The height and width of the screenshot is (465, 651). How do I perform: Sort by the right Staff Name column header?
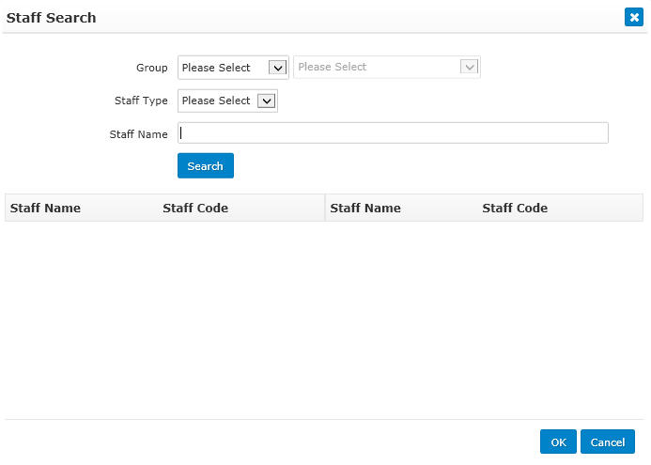[x=365, y=208]
